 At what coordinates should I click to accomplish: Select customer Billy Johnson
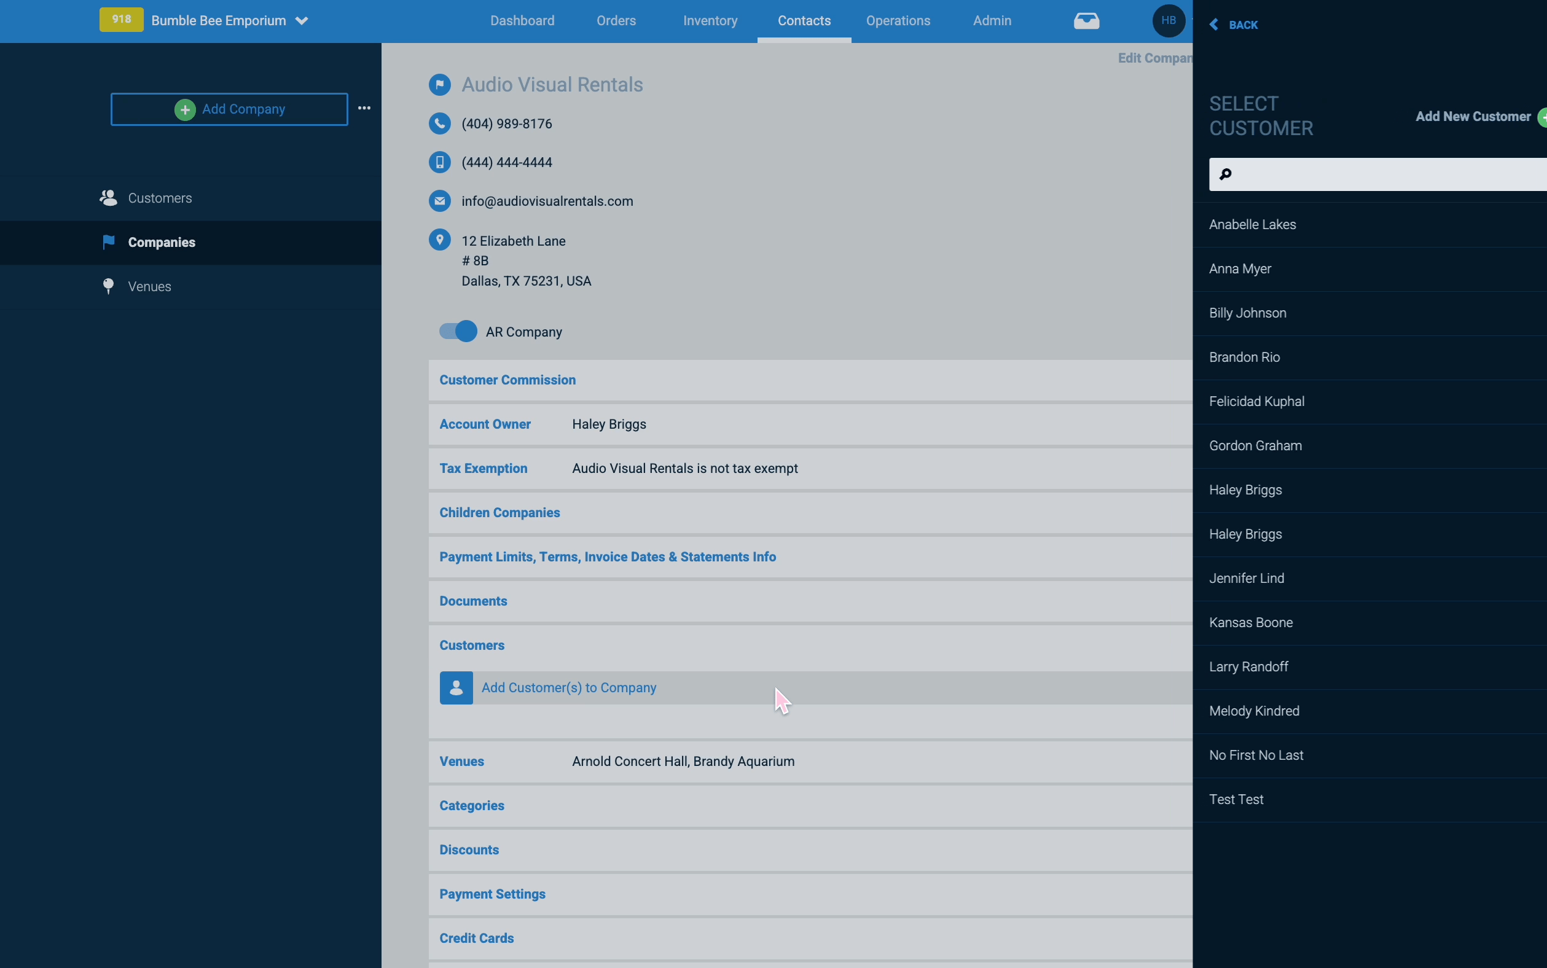click(1369, 313)
